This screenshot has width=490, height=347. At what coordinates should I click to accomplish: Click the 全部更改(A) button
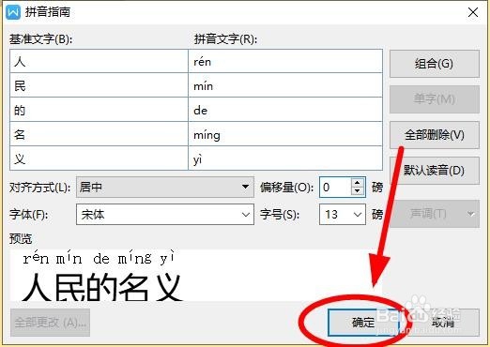51,323
